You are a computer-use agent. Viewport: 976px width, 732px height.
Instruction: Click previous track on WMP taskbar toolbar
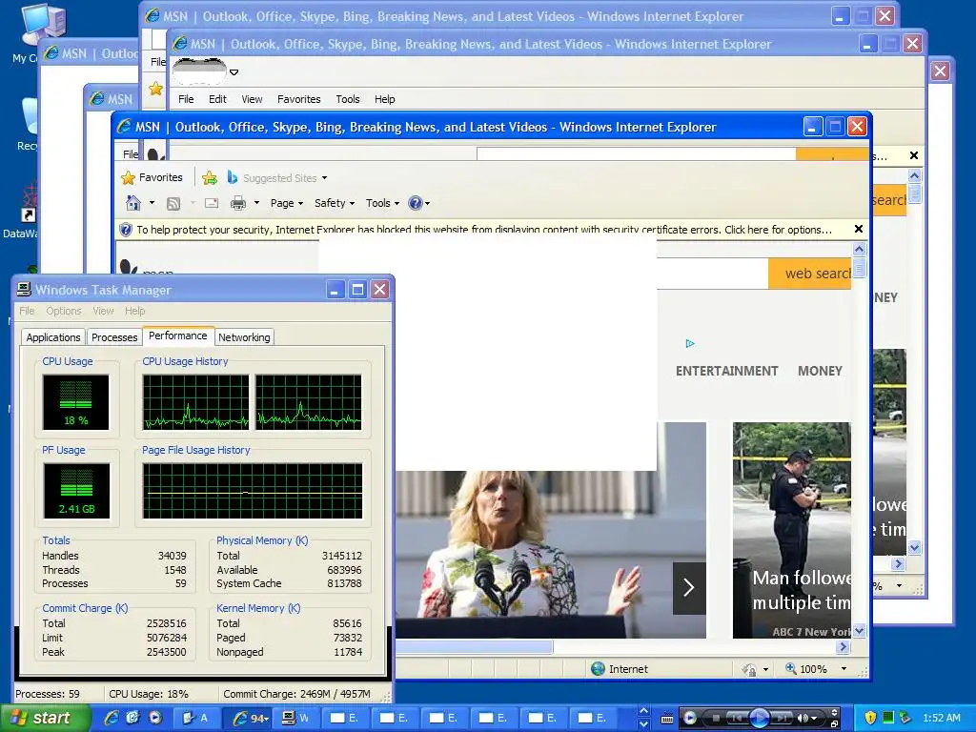click(739, 719)
